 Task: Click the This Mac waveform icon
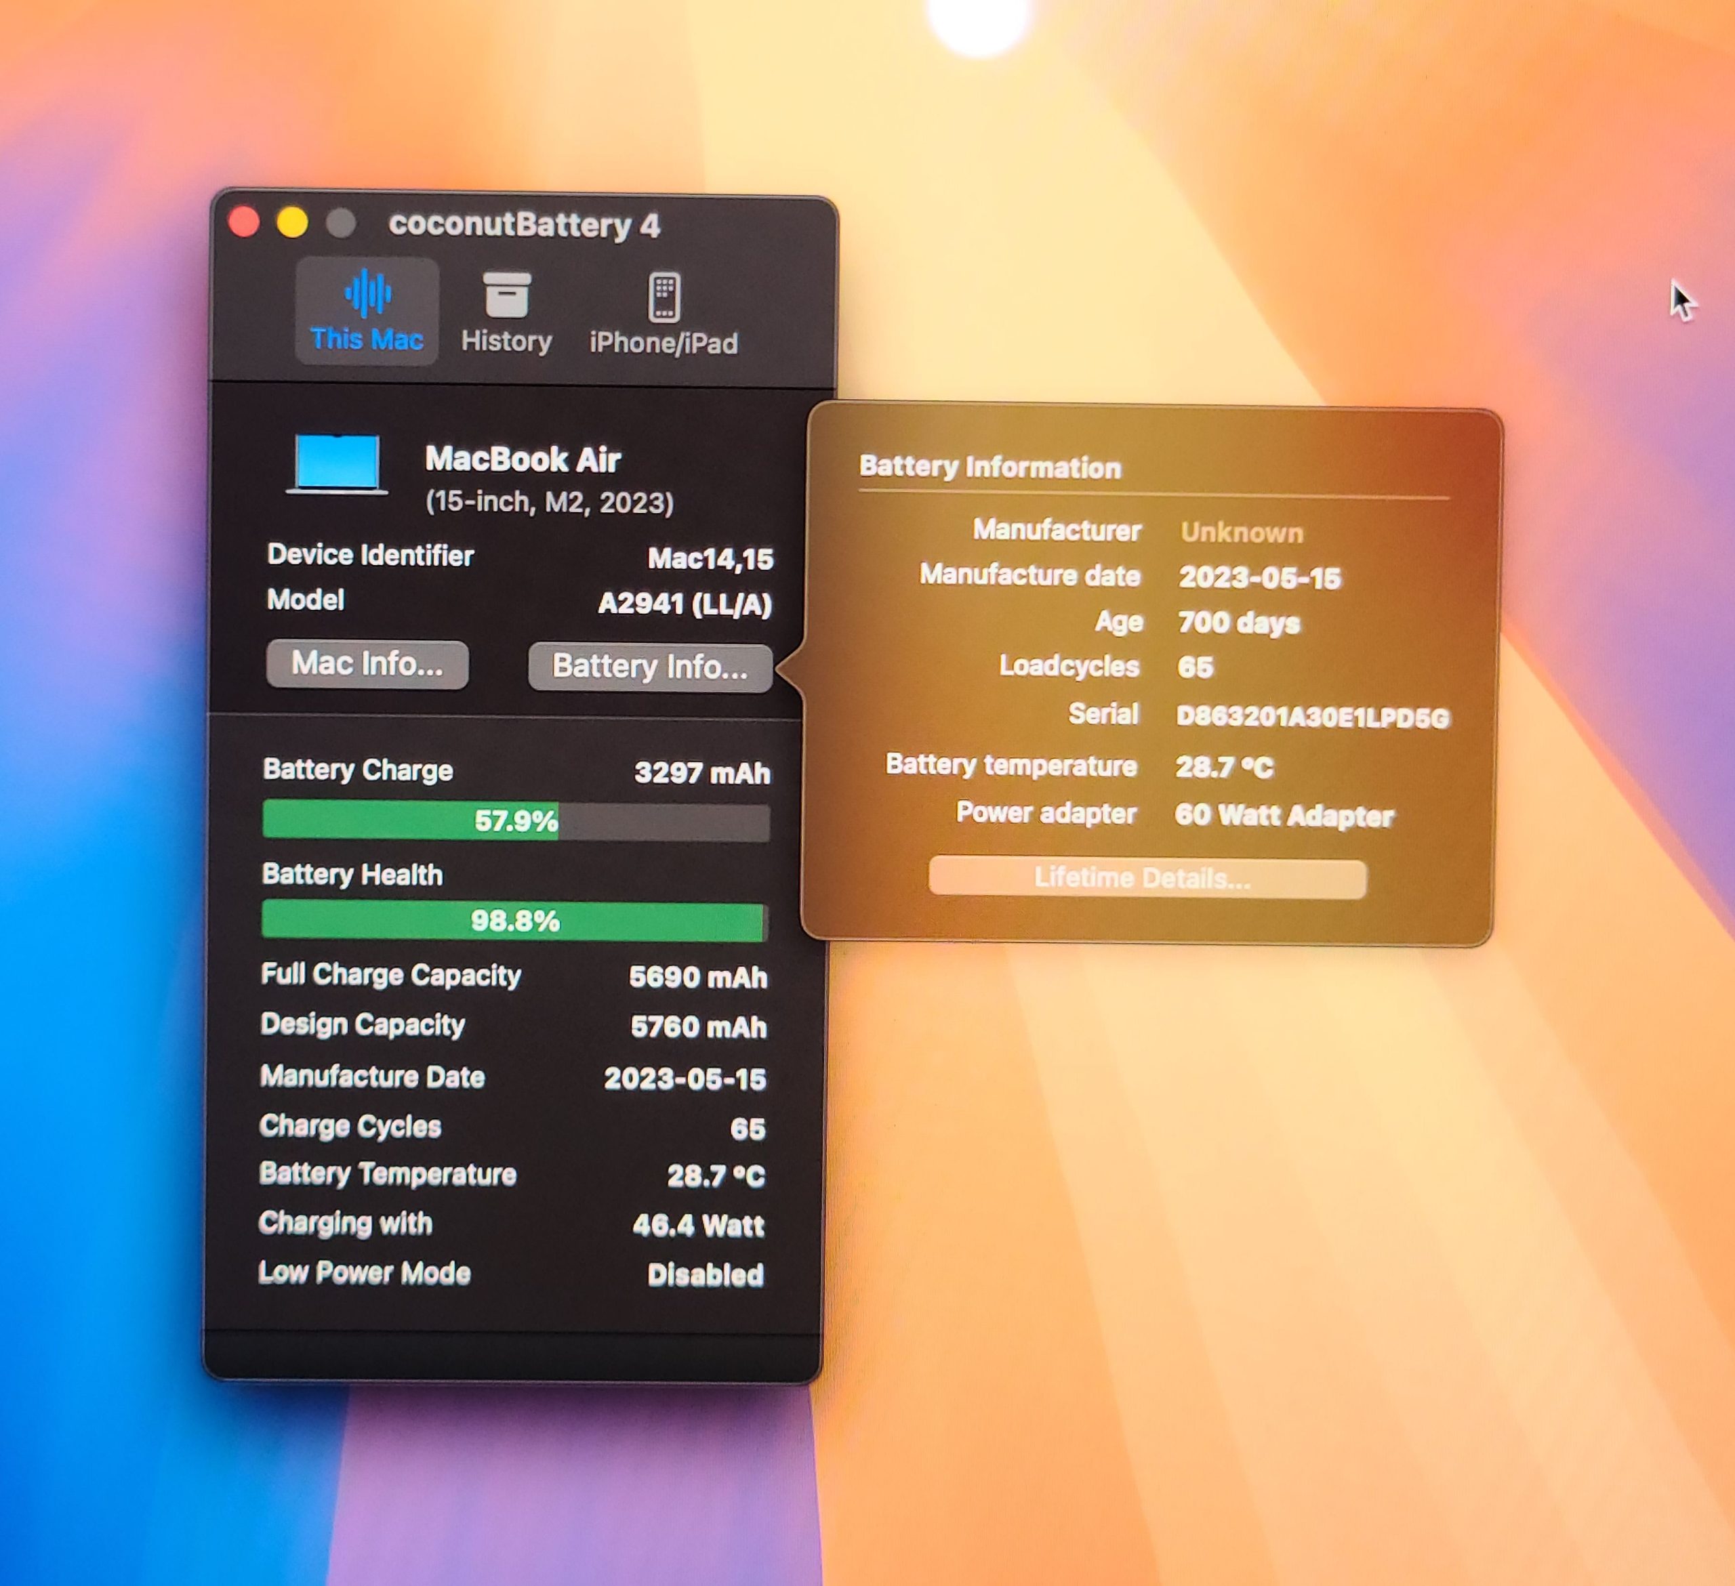[367, 293]
